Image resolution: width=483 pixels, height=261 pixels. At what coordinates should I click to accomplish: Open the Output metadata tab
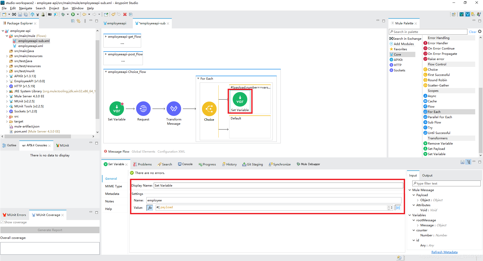coord(427,176)
